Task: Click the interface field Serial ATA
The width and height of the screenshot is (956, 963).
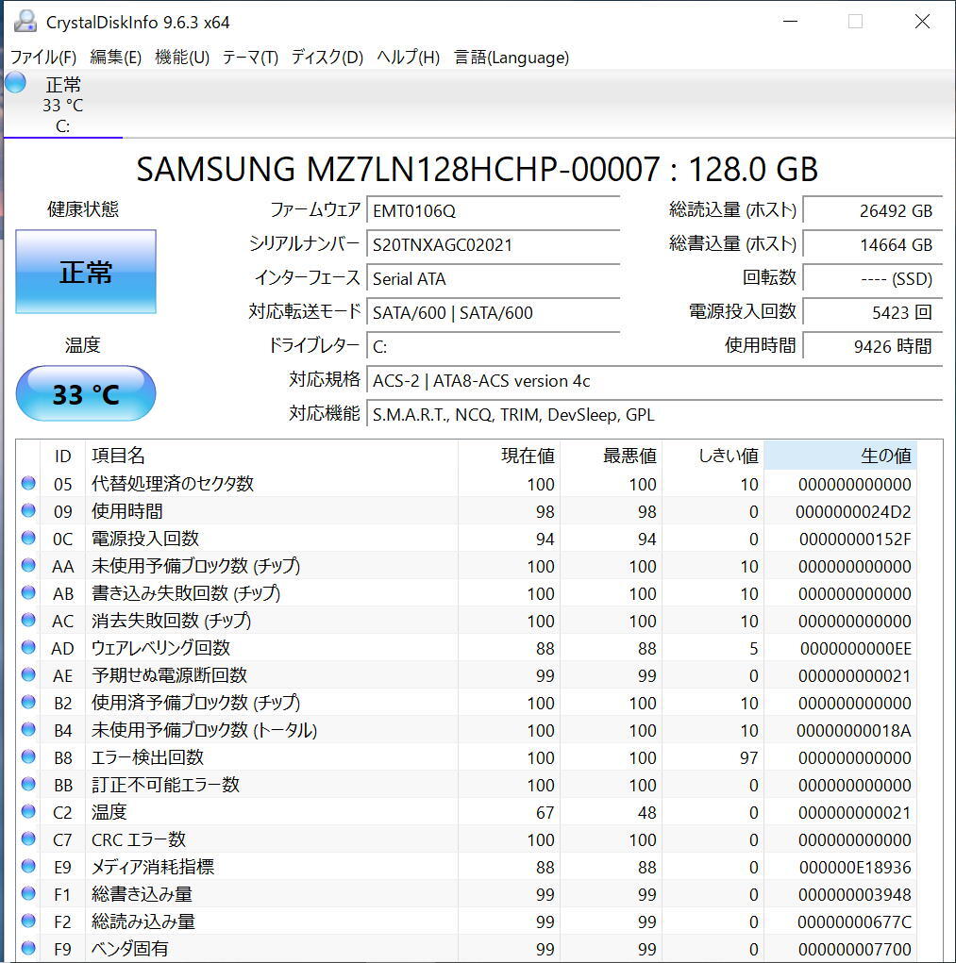Action: (x=493, y=279)
